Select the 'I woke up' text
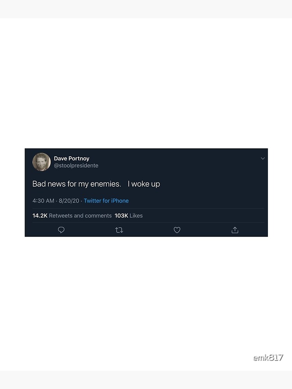 click(144, 184)
